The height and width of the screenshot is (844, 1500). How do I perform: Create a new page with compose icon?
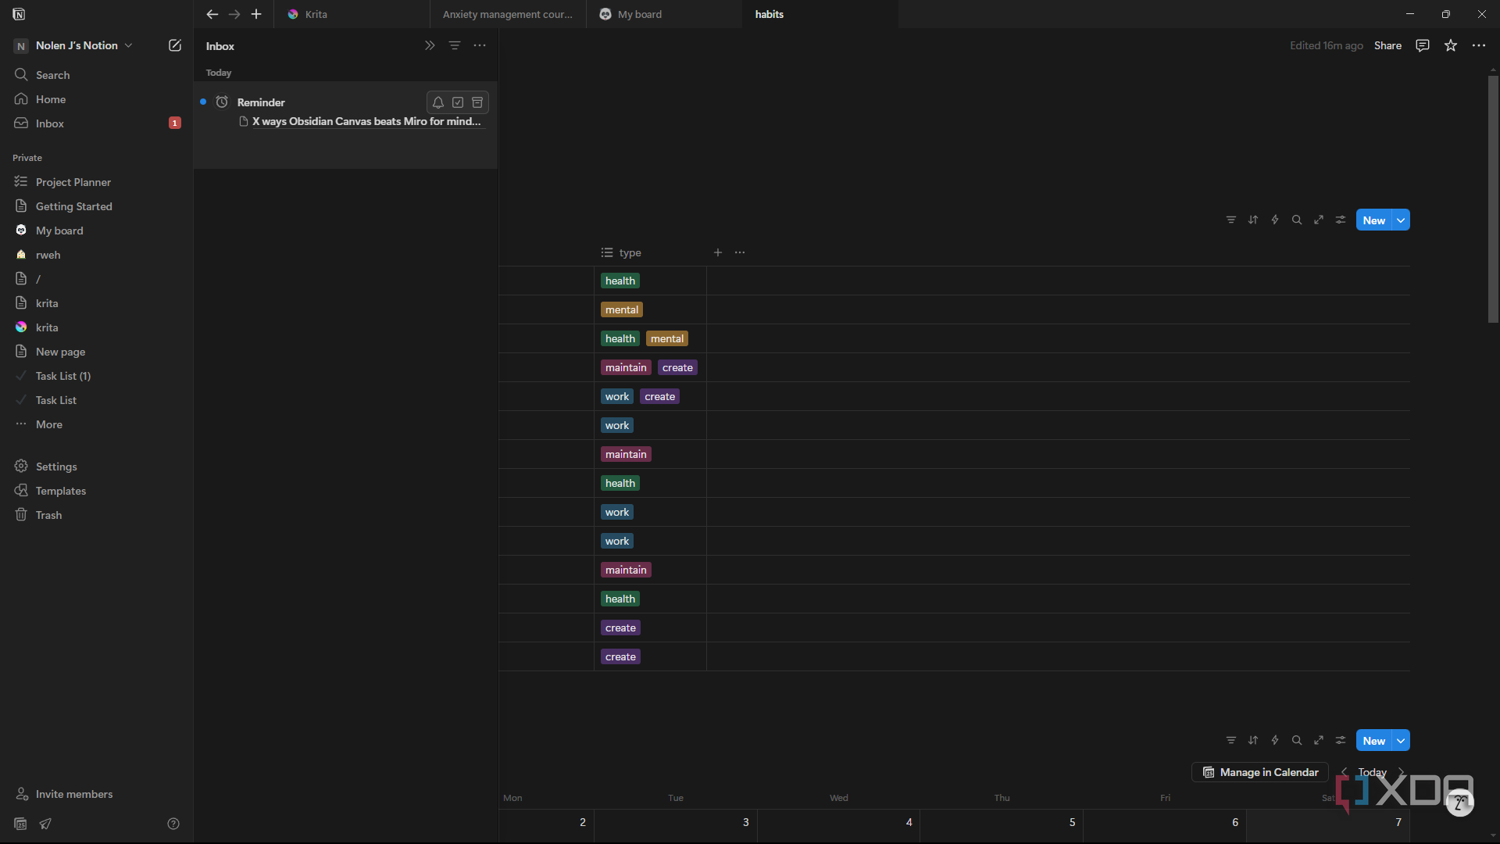(175, 45)
